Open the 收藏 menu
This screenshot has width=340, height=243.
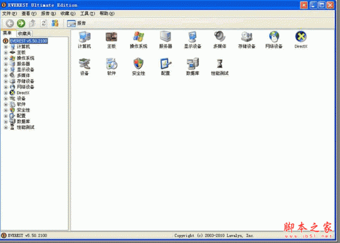pyautogui.click(x=68, y=14)
